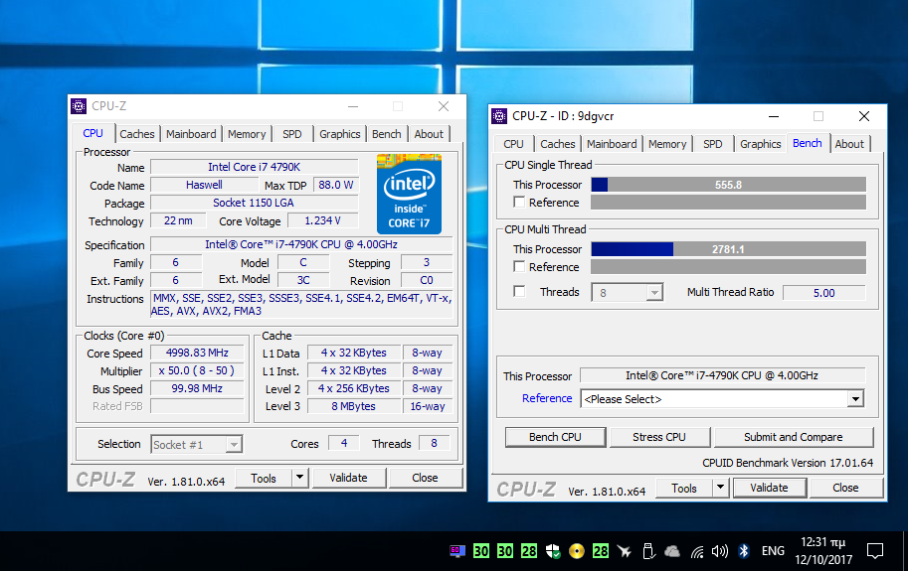Click the Bench CPU button
The image size is (908, 571).
555,437
